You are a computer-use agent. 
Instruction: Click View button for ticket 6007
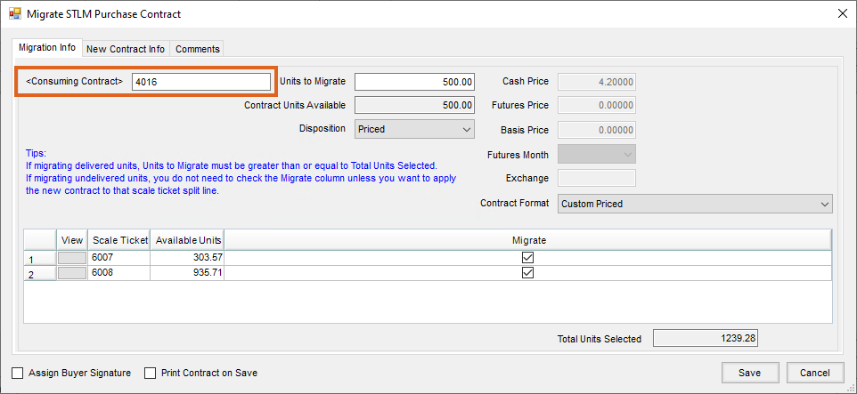pos(72,258)
